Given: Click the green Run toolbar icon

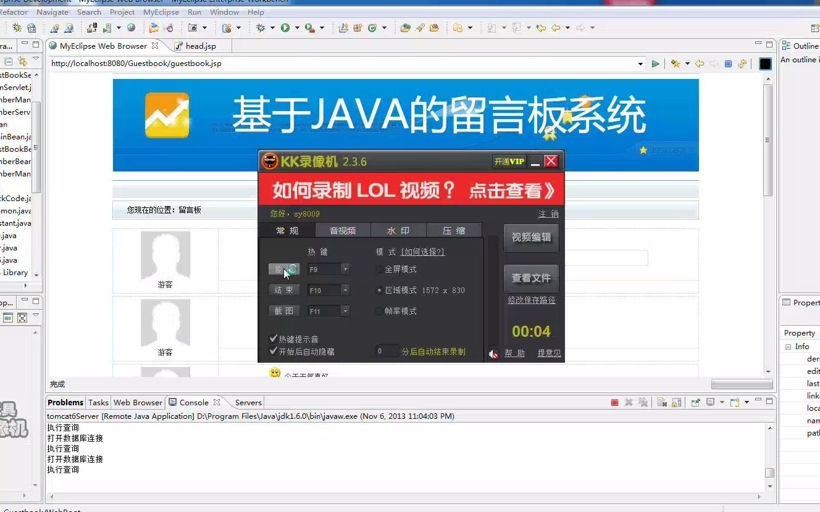Looking at the screenshot, I should 285,28.
